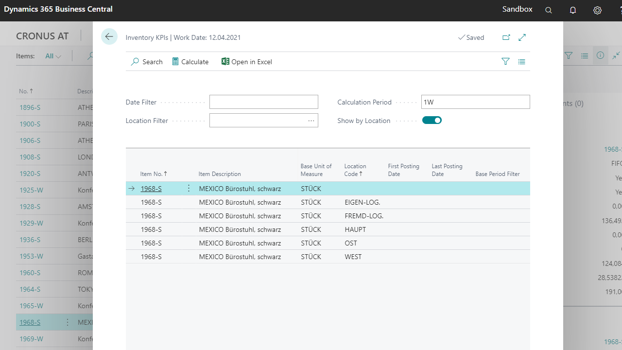Screen dimensions: 622x350
Task: Click the back arrow button
Action: pyautogui.click(x=109, y=37)
